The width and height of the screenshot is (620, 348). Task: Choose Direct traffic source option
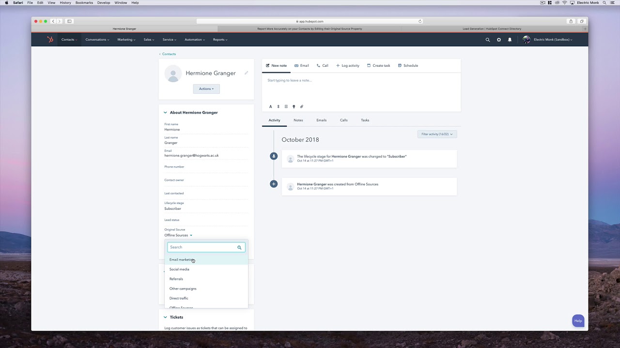(206, 298)
